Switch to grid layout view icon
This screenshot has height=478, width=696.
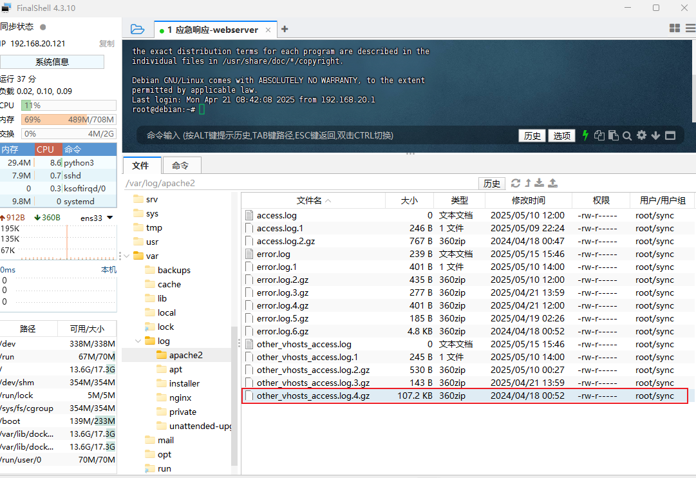coord(674,28)
